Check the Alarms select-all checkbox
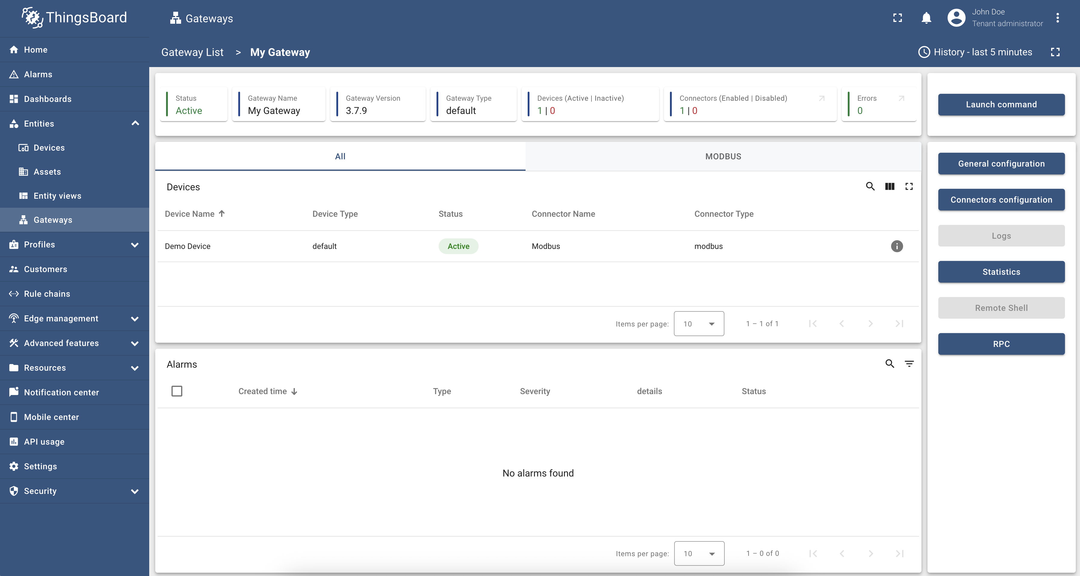The image size is (1080, 576). point(177,391)
